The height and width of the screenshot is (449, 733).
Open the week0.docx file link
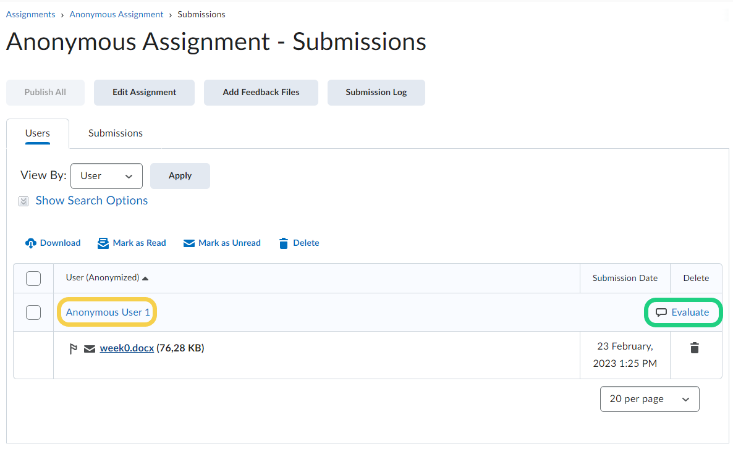[127, 348]
